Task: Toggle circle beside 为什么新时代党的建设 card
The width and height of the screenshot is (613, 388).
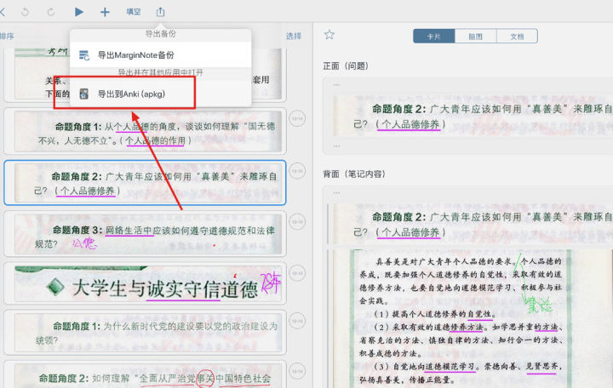Action: (297, 321)
